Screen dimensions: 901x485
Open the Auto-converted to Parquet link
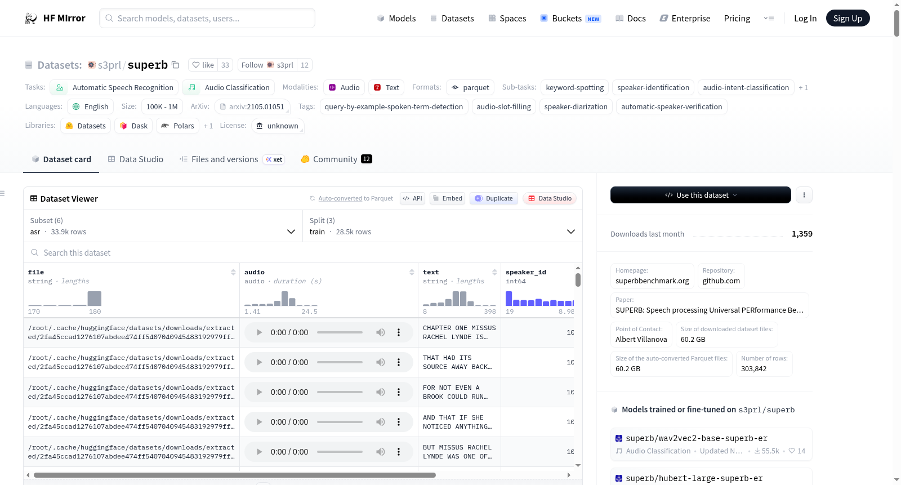point(351,198)
